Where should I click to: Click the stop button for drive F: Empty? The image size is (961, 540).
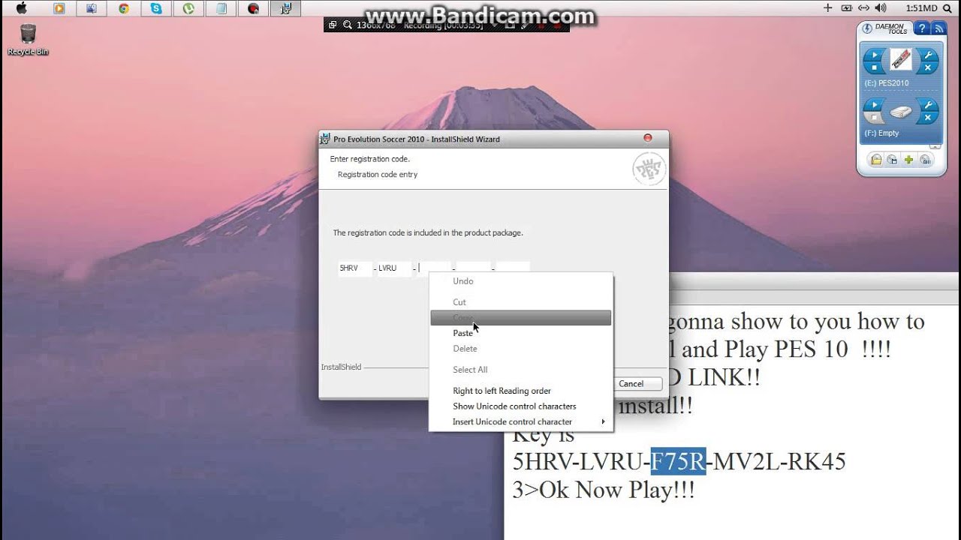[x=873, y=118]
